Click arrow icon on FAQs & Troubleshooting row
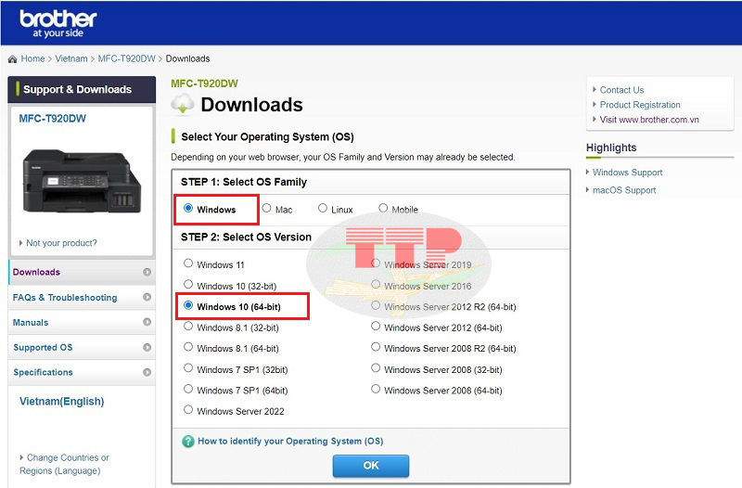This screenshot has height=488, width=742. pyautogui.click(x=147, y=297)
